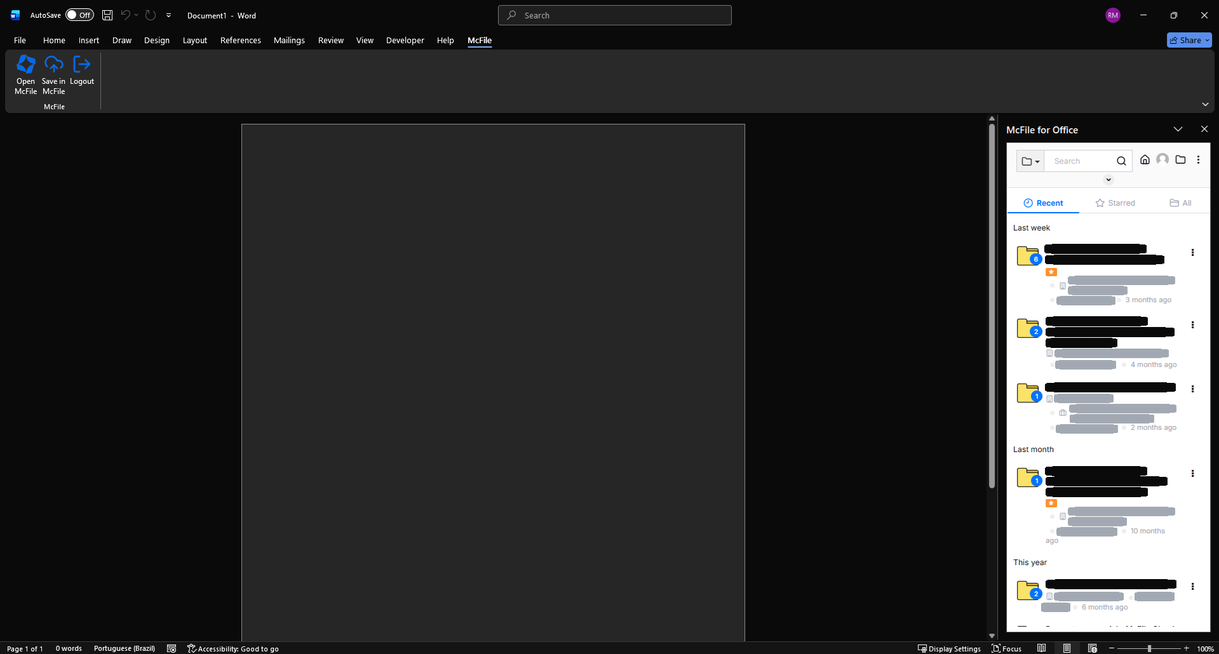This screenshot has height=654, width=1219.
Task: Click the zoom slider handle
Action: click(x=1149, y=648)
